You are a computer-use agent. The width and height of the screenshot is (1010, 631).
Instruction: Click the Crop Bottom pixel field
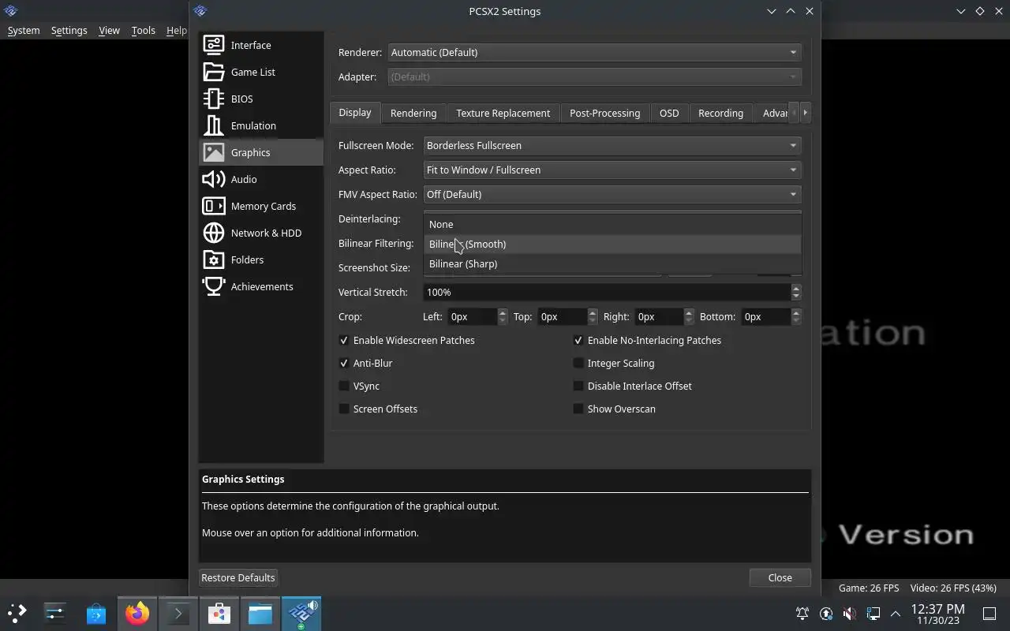pos(765,316)
